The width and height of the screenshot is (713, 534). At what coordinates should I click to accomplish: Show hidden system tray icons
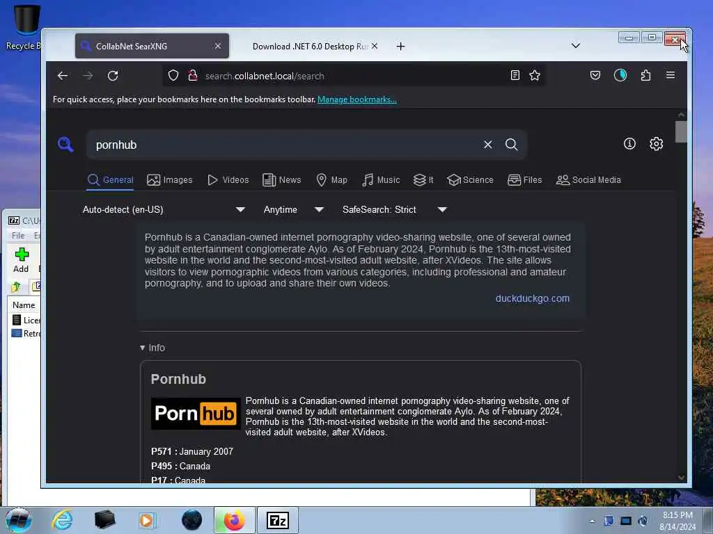click(x=592, y=521)
